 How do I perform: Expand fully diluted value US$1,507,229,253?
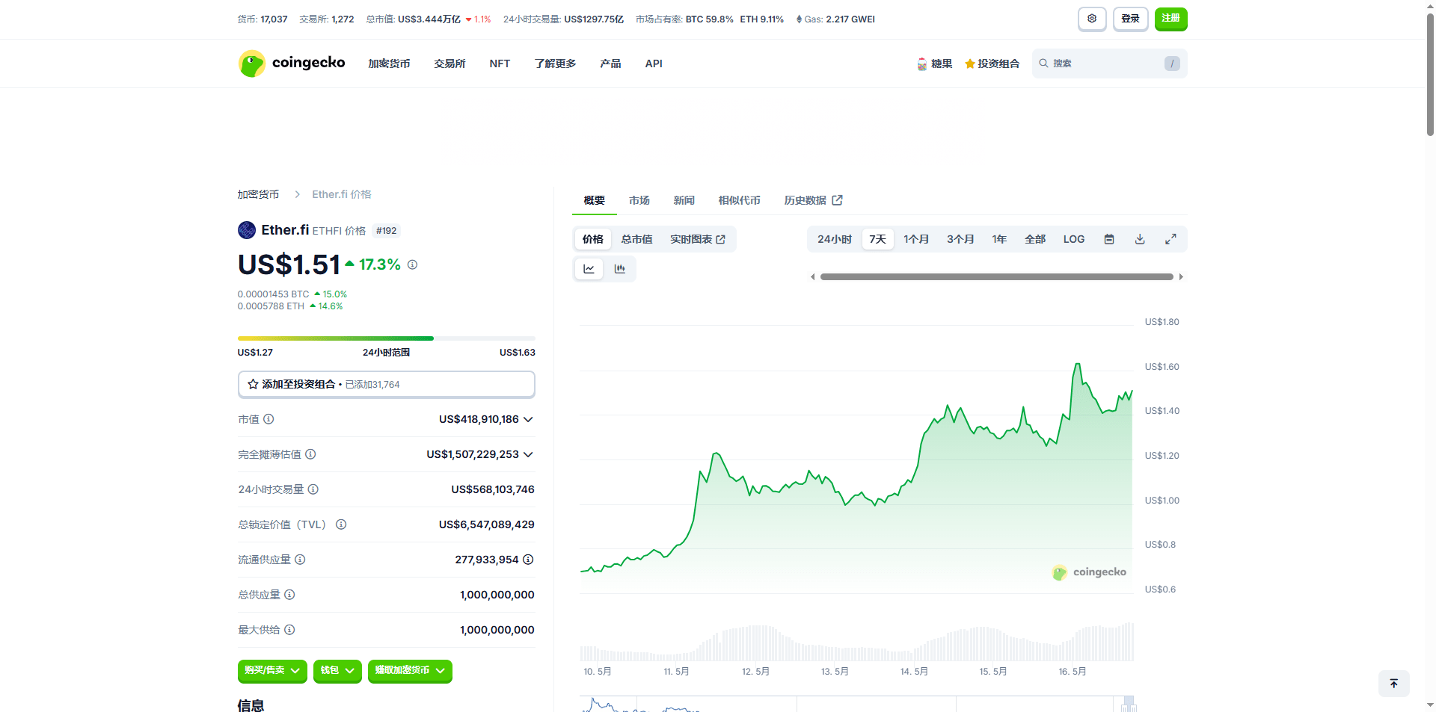pyautogui.click(x=480, y=454)
